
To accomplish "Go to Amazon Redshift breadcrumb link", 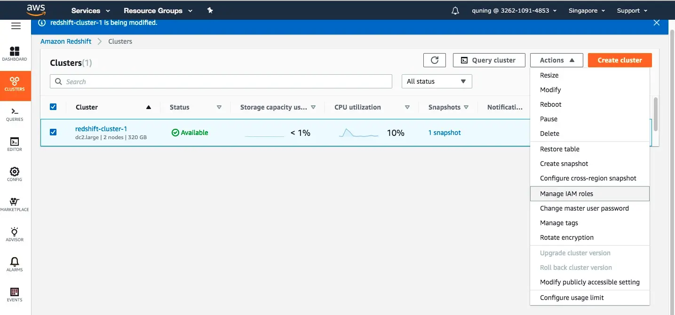I will tap(66, 41).
